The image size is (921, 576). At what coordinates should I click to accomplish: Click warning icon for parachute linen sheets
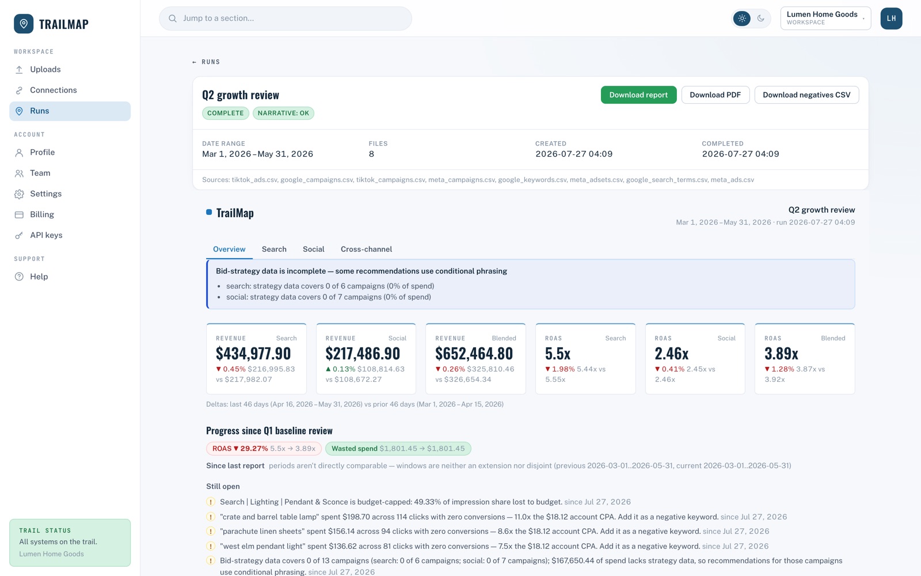point(211,532)
